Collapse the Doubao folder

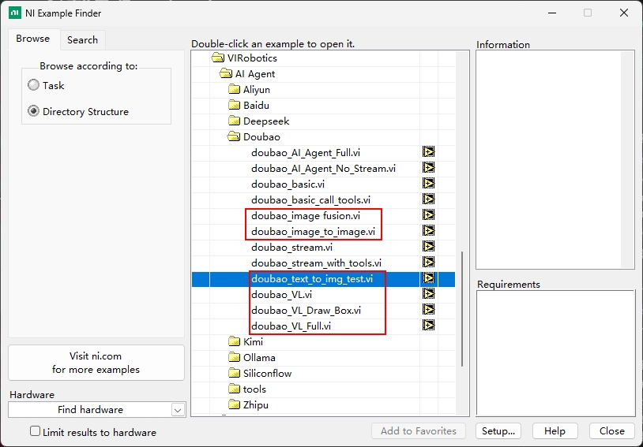click(x=234, y=137)
